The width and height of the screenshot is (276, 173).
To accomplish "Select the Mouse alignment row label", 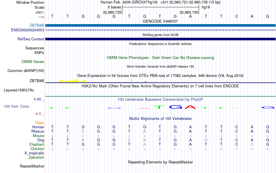I will click(39, 136).
